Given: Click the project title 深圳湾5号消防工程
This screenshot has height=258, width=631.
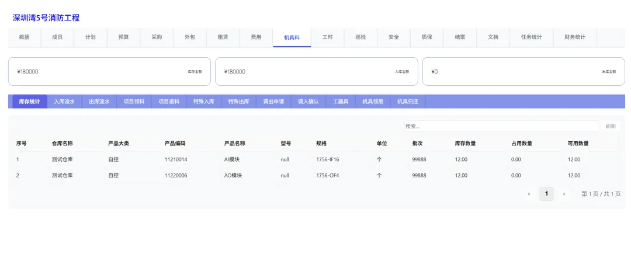Looking at the screenshot, I should (x=46, y=18).
